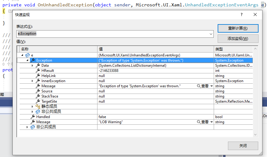Click the wrench icon next to InnerException
Image resolution: width=267 pixels, height=157 pixels.
click(38, 81)
